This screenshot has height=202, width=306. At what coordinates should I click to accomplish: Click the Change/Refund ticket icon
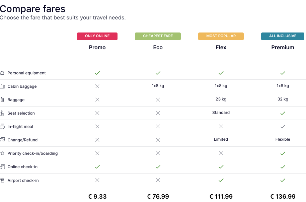click(x=2, y=140)
